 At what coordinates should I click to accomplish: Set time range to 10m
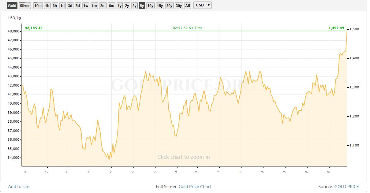coord(38,6)
